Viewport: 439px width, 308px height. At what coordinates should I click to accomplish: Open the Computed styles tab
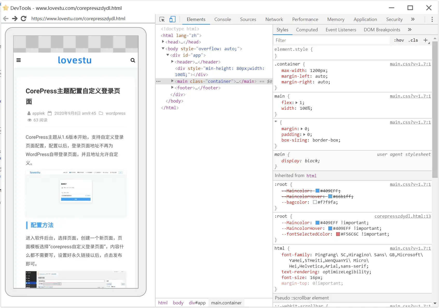click(x=307, y=30)
